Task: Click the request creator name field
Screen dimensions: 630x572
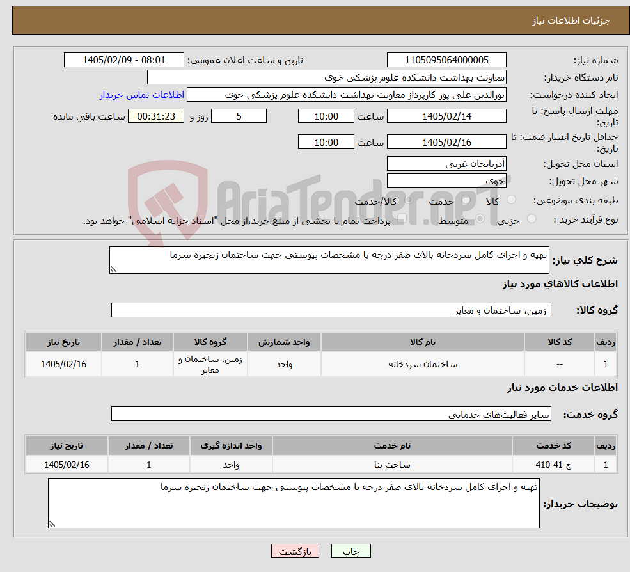Action: pos(346,95)
